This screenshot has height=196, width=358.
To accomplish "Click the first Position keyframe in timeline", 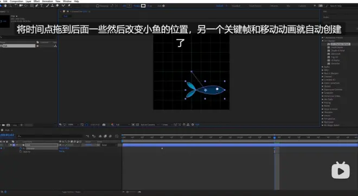I will point(162,148).
